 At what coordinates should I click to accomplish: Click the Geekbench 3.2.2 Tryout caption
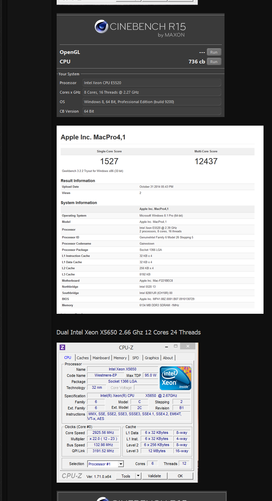click(93, 171)
